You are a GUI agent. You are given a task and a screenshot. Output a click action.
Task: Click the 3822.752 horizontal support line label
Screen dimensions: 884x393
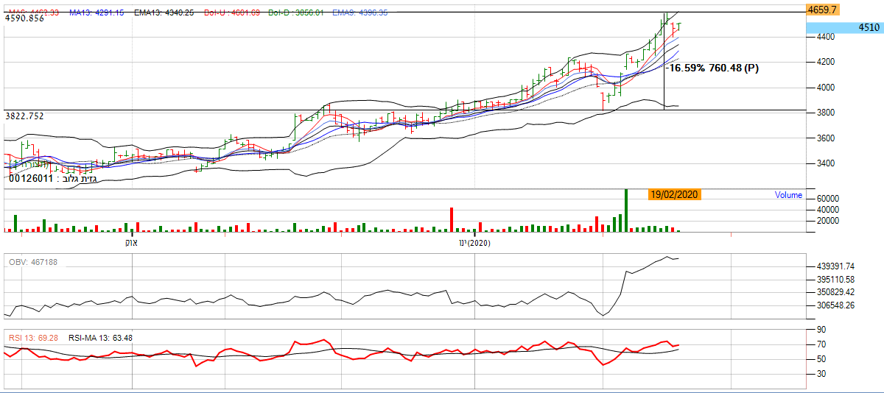tap(25, 116)
